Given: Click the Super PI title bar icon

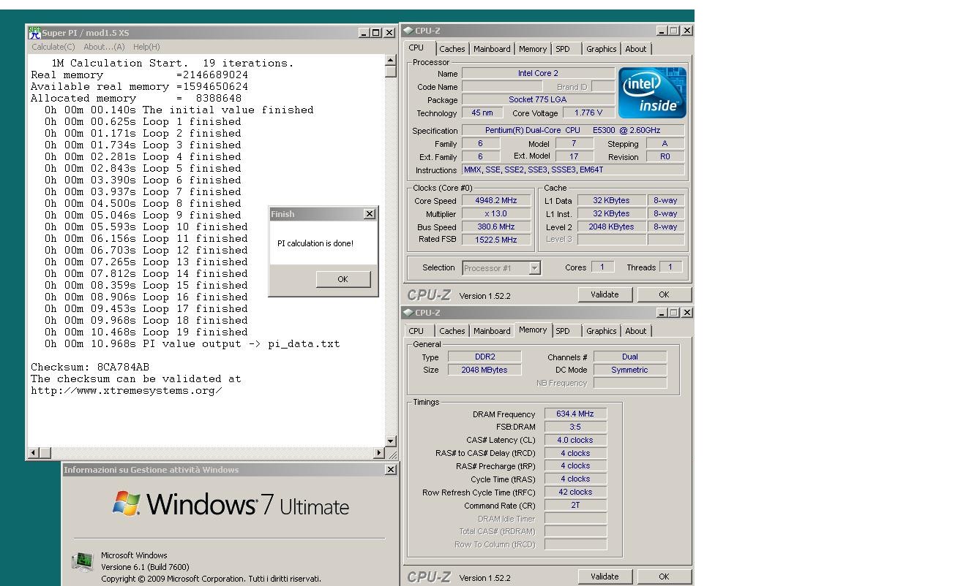Looking at the screenshot, I should [34, 32].
